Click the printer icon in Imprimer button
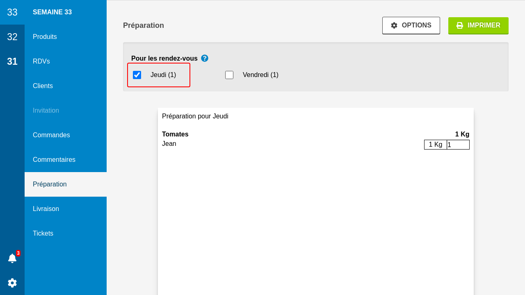This screenshot has height=295, width=525. (x=460, y=25)
